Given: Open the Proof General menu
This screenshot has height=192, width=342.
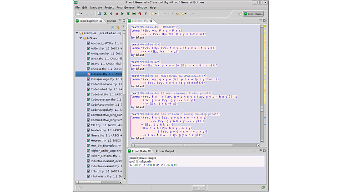Looking at the screenshot, I should [x=125, y=8].
